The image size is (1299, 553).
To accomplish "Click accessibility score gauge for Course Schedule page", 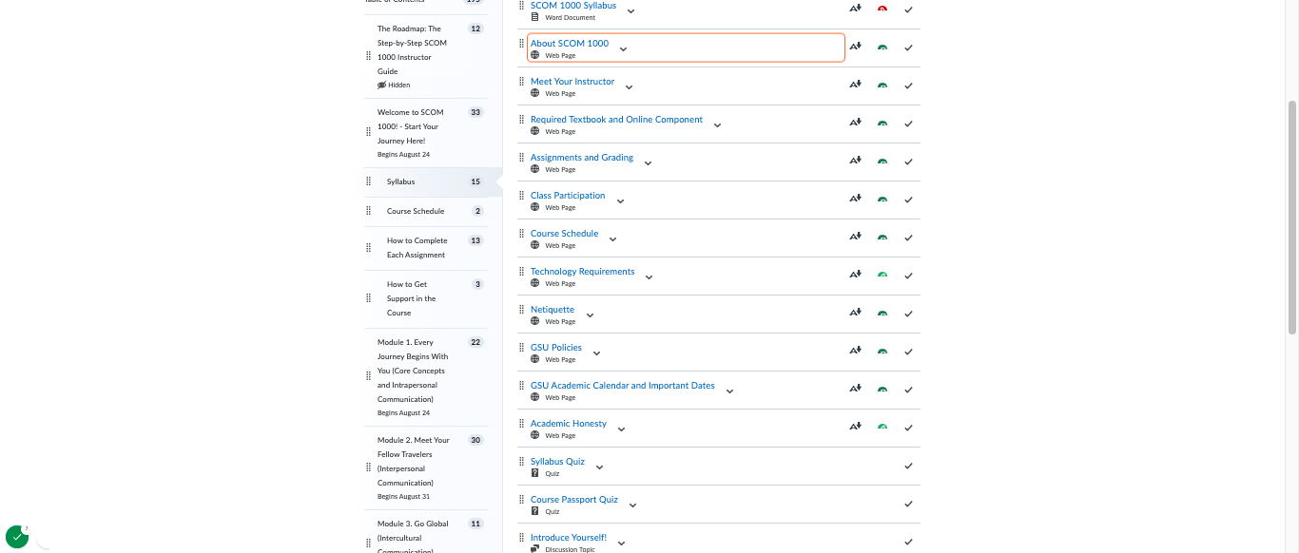I will 882,238.
